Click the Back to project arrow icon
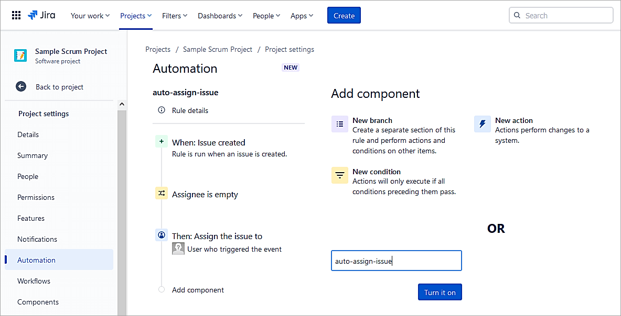 coord(21,87)
